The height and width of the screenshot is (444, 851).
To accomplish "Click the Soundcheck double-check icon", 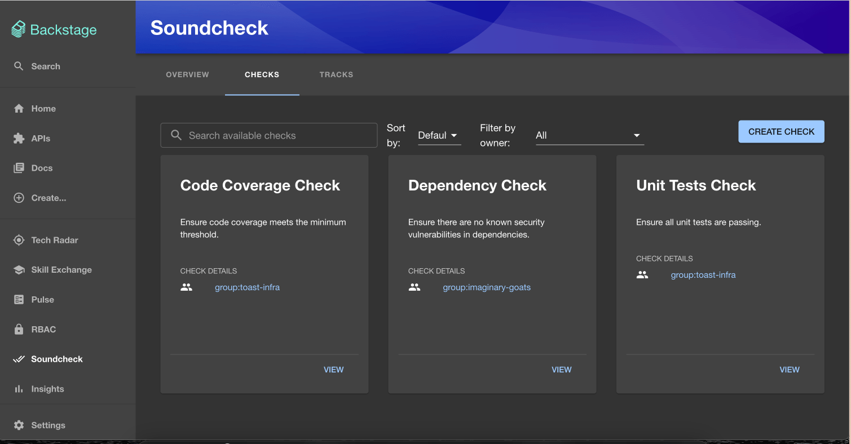I will pyautogui.click(x=19, y=359).
